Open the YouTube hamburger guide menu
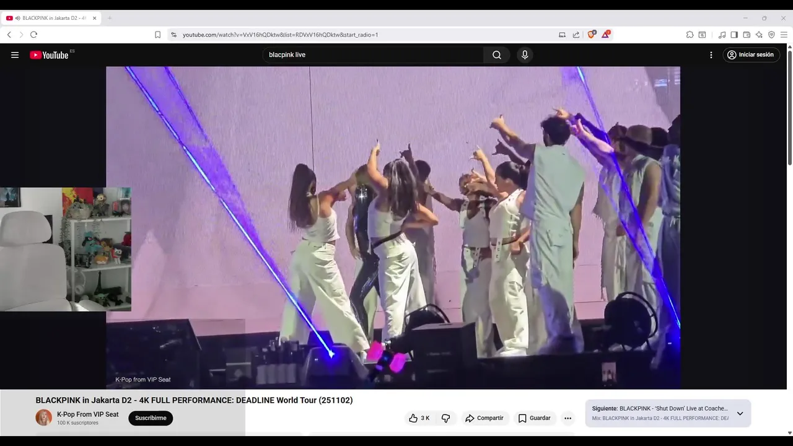Viewport: 793px width, 446px height. point(15,55)
